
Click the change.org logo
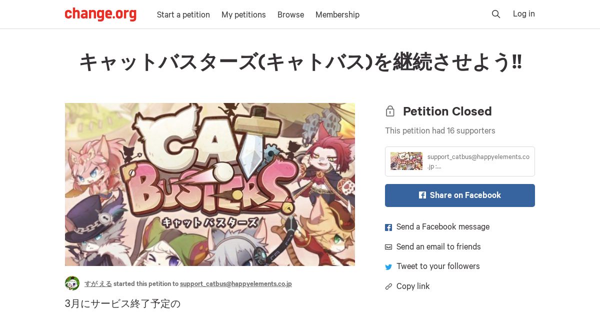[x=100, y=14]
